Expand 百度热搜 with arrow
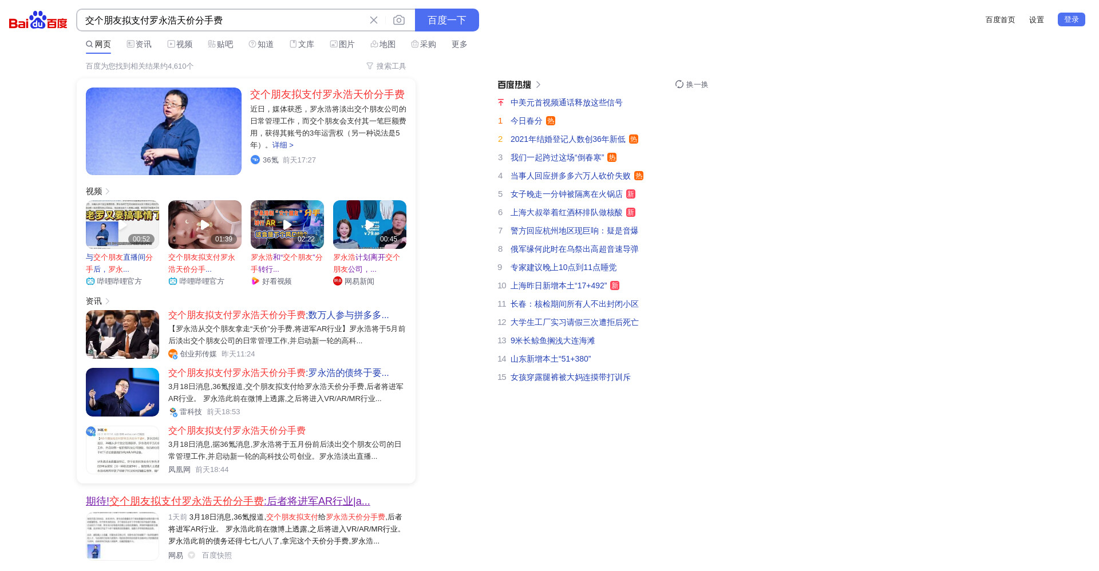Screen dimensions: 1099x571 pyautogui.click(x=539, y=85)
